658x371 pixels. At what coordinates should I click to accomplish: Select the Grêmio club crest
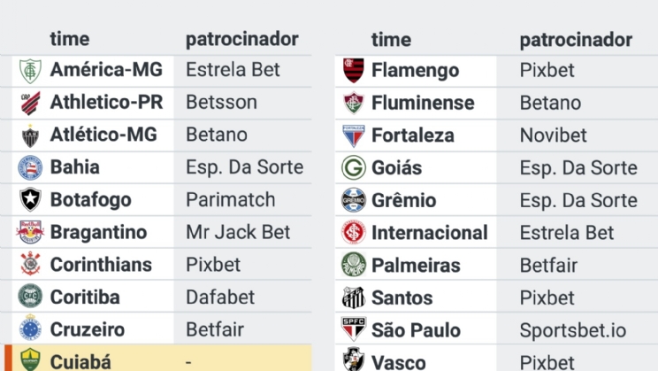coord(354,200)
